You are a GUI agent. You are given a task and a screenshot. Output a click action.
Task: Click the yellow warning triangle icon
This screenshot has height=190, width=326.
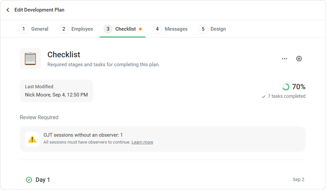coord(32,139)
